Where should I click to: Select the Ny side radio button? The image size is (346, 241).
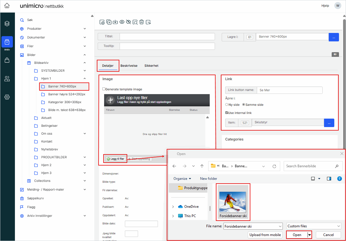click(227, 105)
